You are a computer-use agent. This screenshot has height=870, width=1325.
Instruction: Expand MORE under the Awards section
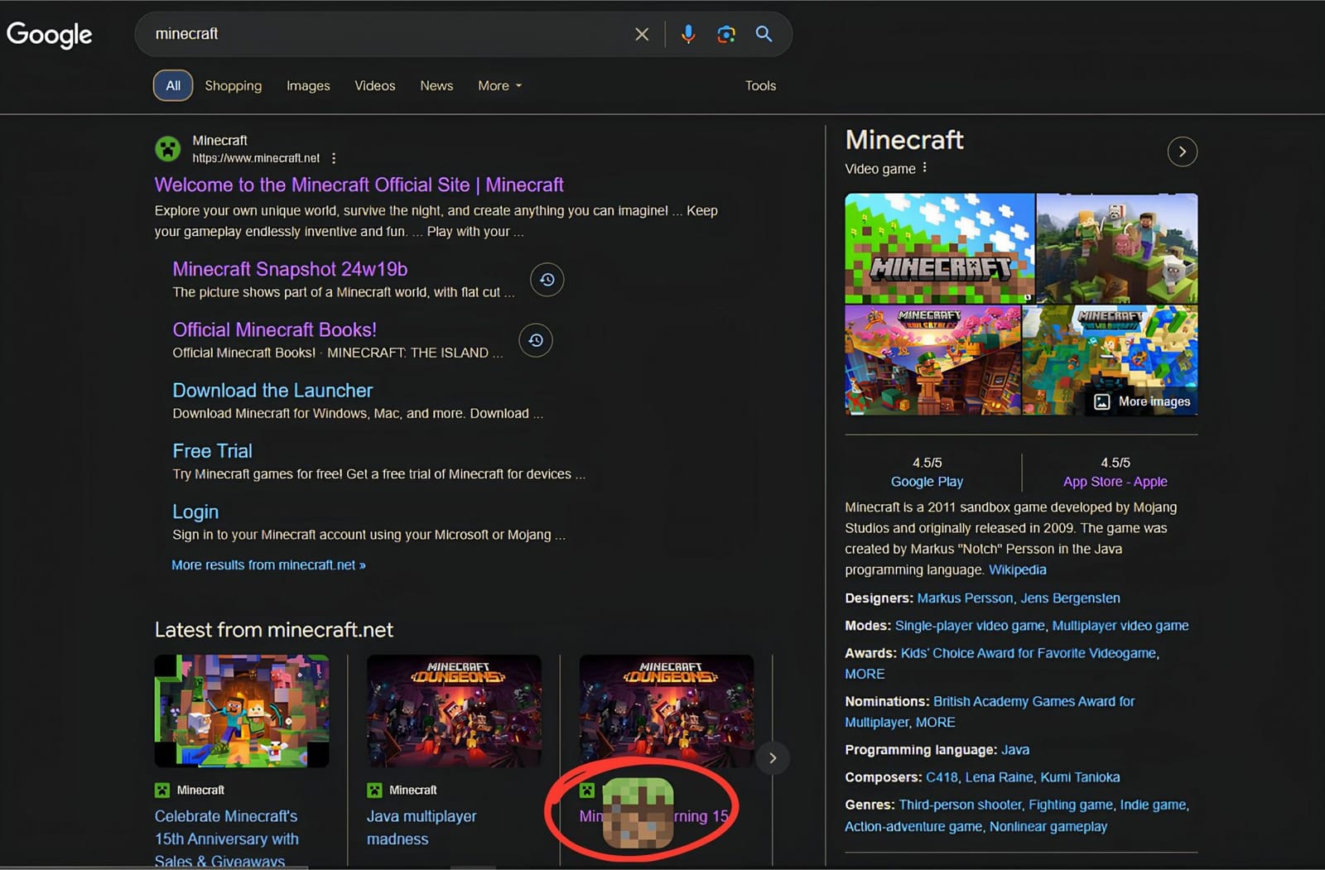coord(864,674)
